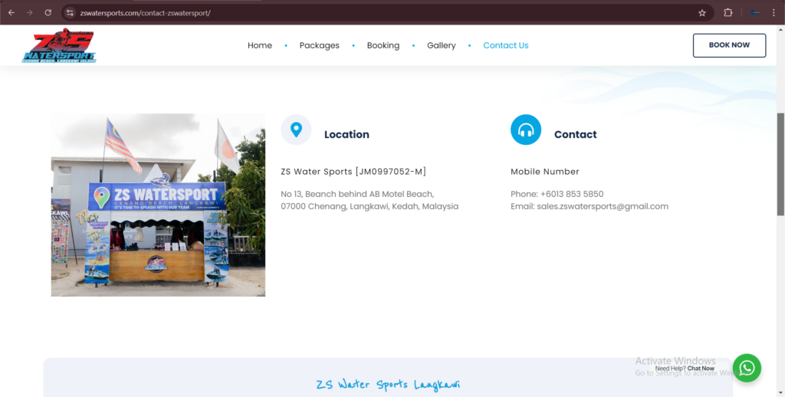The height and width of the screenshot is (397, 785).
Task: Click the address line No 13, Beanch behind AB Motel Beach
Action: (357, 194)
